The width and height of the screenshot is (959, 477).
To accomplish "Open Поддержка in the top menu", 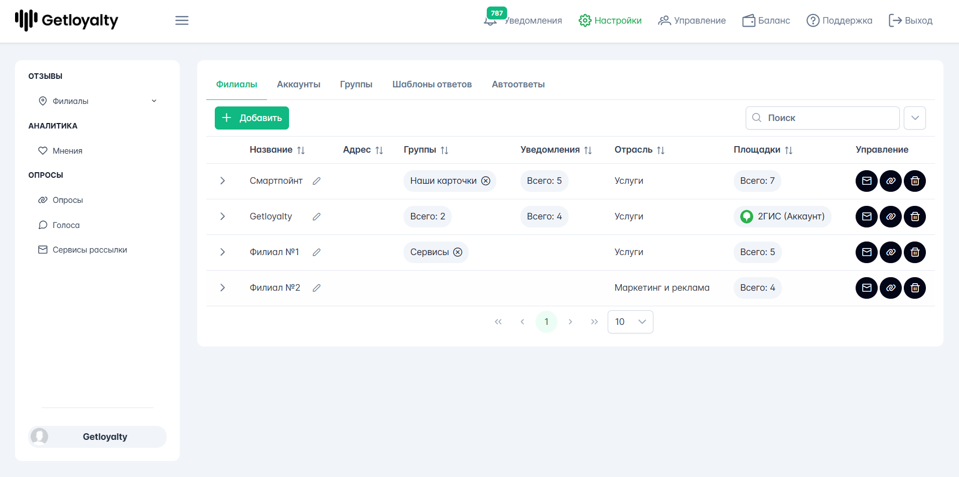I will (840, 21).
